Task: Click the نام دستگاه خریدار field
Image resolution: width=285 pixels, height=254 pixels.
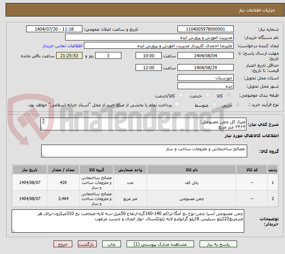Action: click(x=149, y=37)
